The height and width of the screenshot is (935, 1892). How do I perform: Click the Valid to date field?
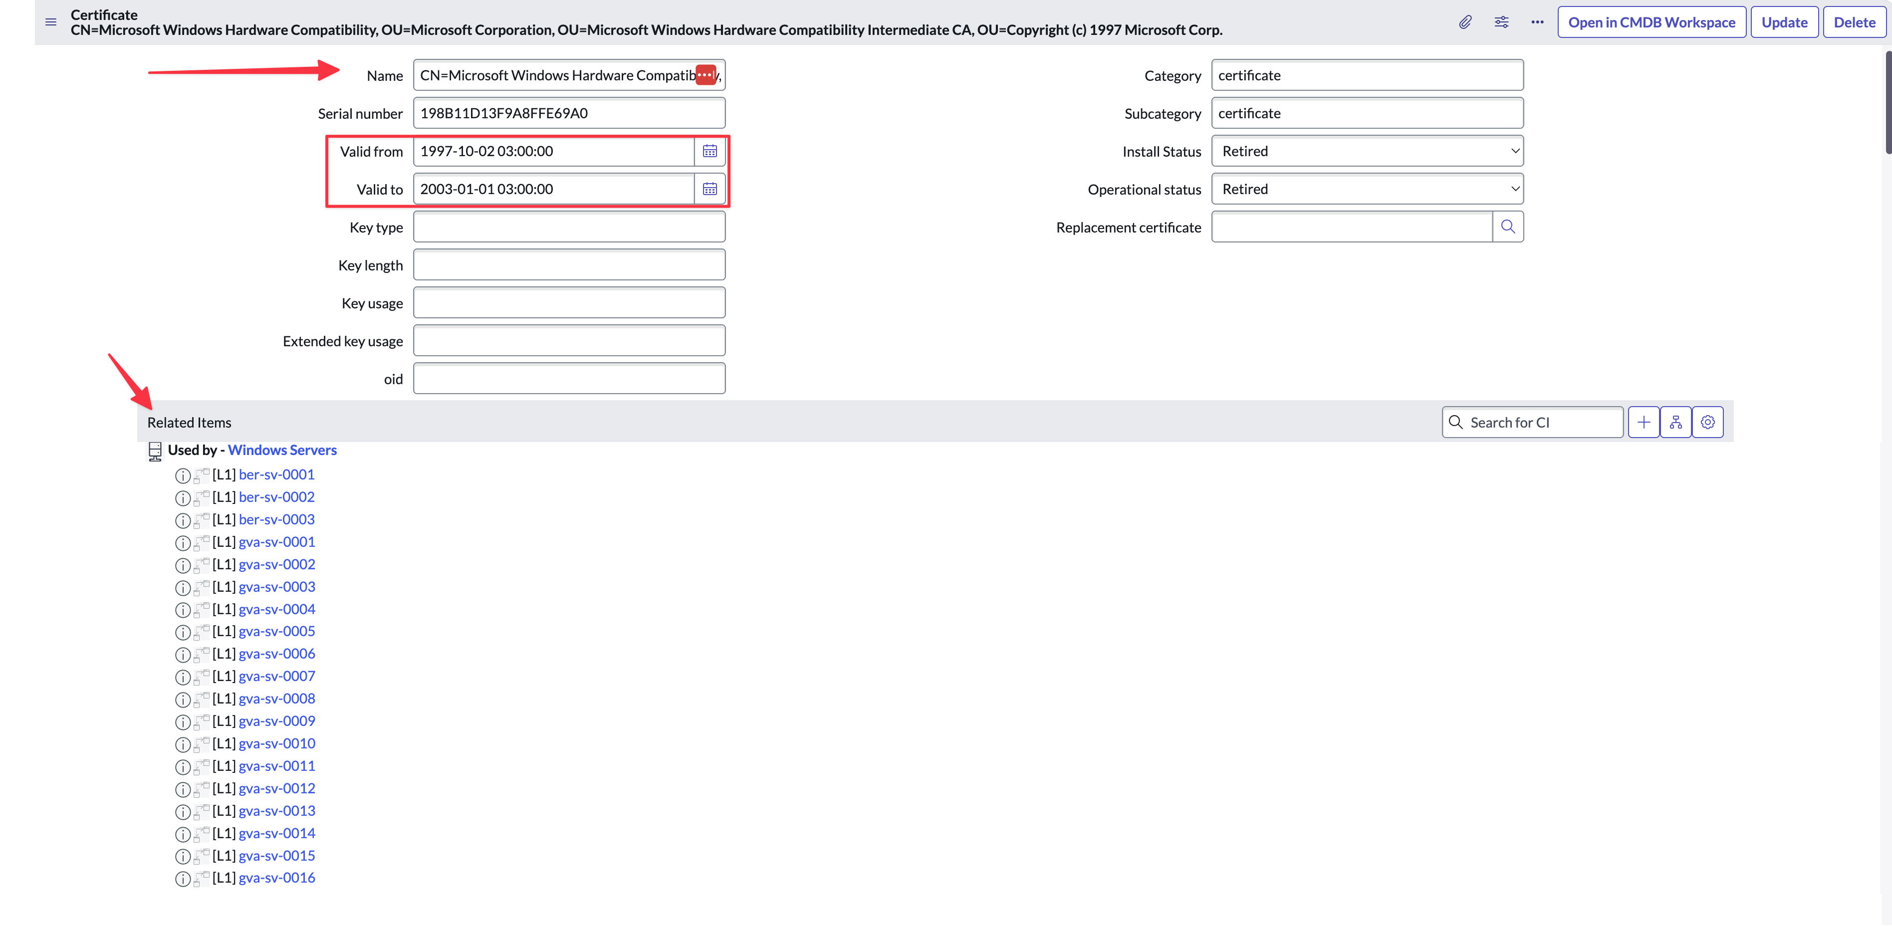coord(554,190)
